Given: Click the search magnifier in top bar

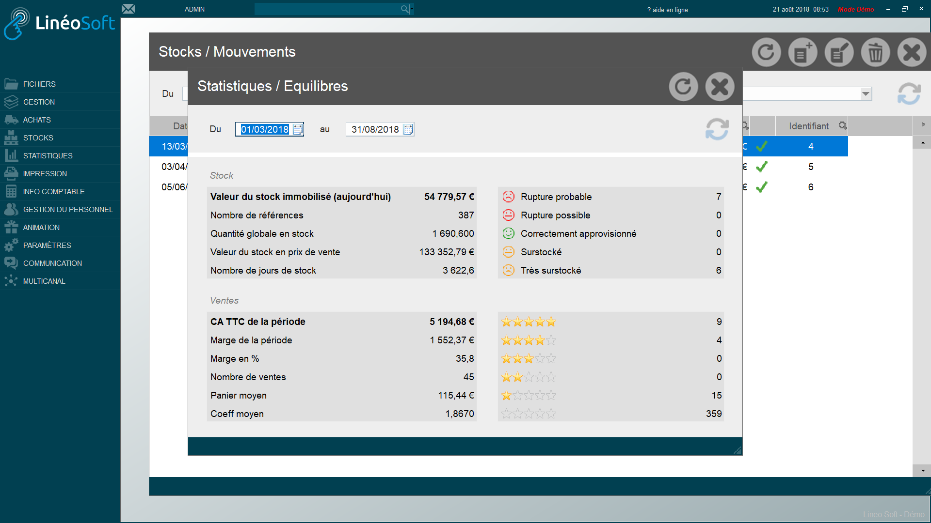Looking at the screenshot, I should pos(404,9).
